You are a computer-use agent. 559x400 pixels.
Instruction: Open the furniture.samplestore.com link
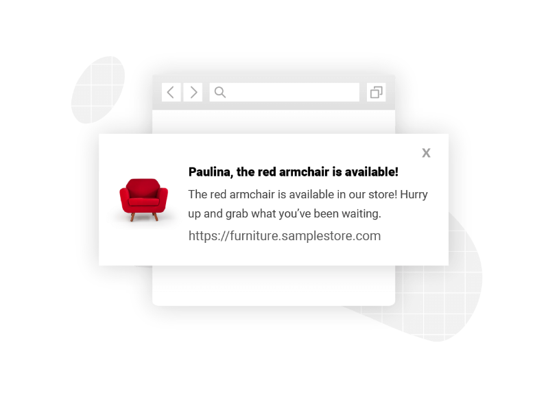285,235
